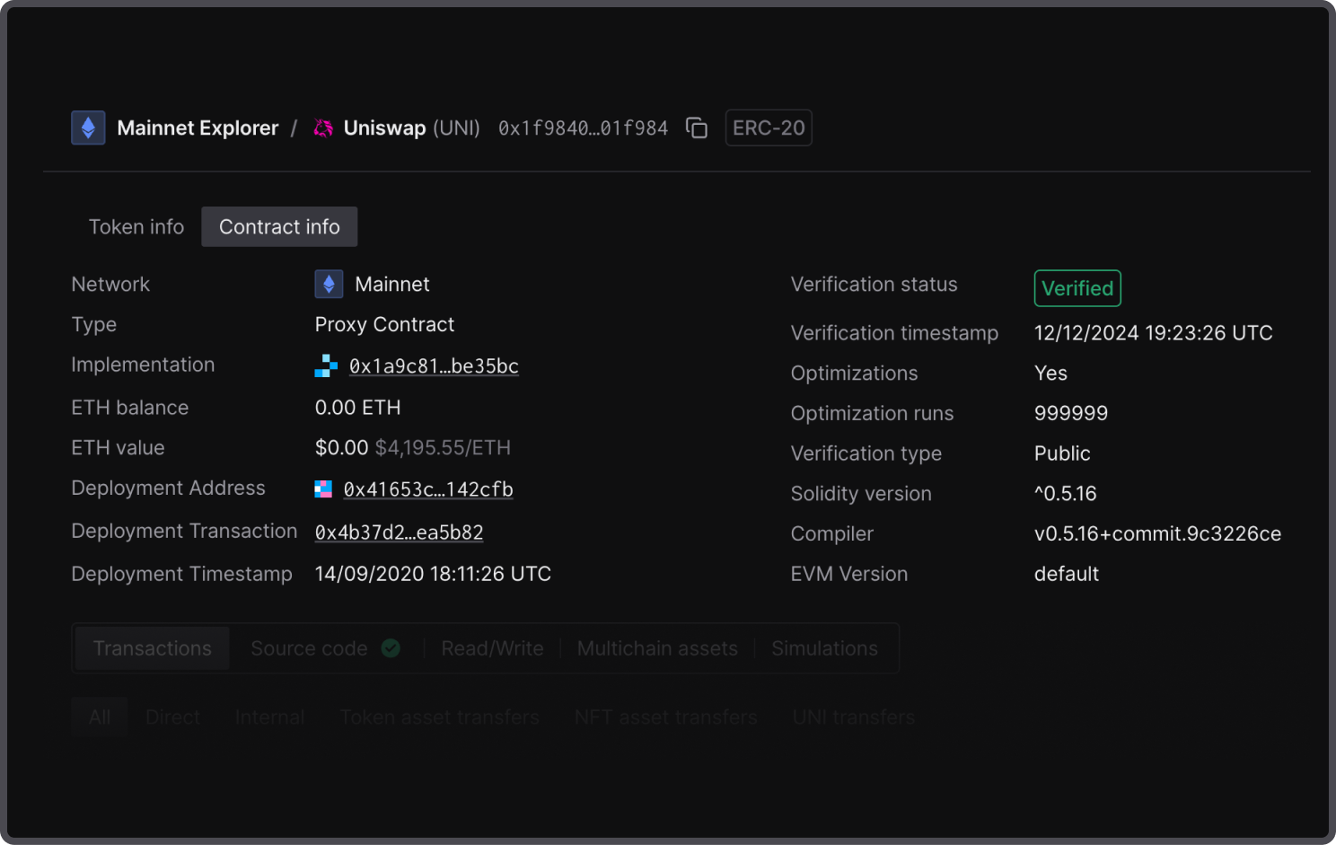Click the Ethereum logo beside Mainnet Explorer
The width and height of the screenshot is (1336, 845).
pyautogui.click(x=88, y=128)
